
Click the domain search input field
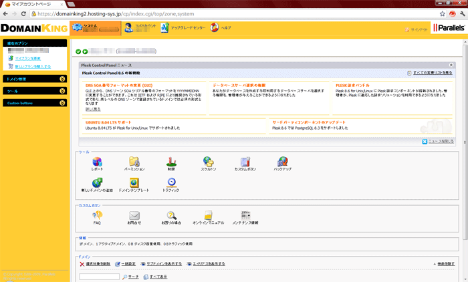100,277
